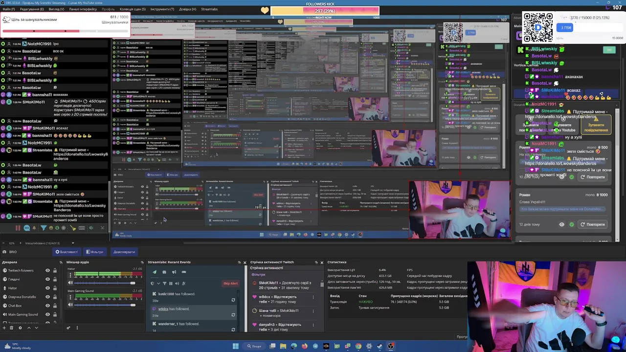Mute Main Gaming Sound speaker icon

[x=70, y=305]
